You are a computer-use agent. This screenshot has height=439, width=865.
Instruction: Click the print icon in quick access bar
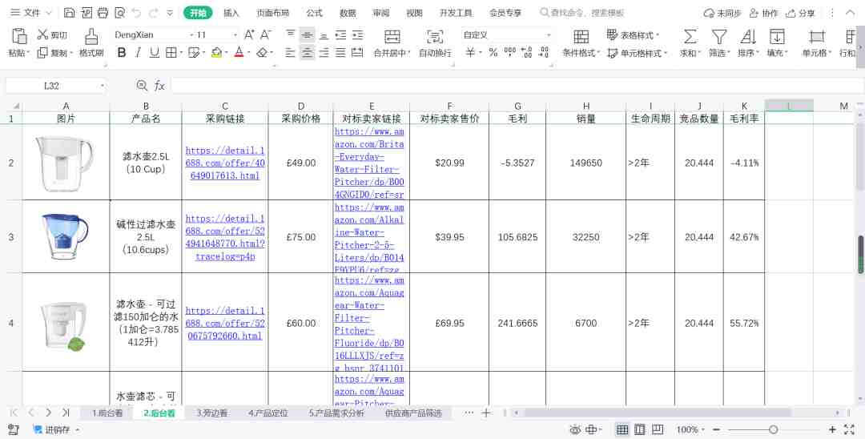[103, 13]
